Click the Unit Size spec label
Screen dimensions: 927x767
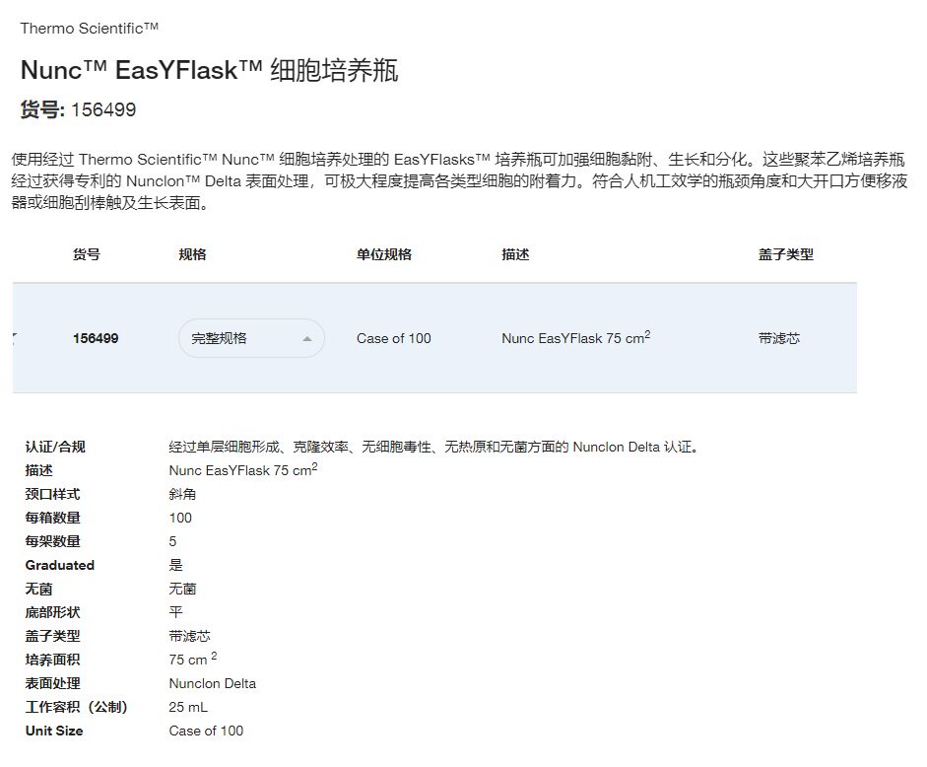tap(54, 731)
